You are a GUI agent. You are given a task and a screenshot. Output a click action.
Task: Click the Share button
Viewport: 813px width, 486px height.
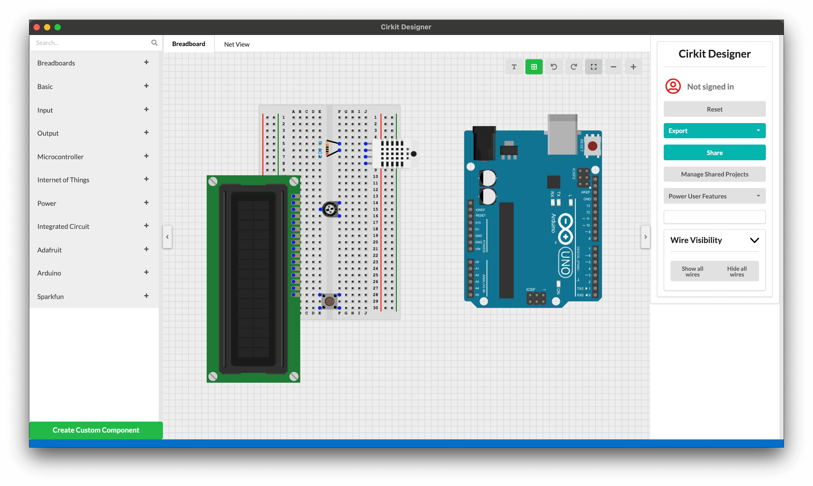tap(715, 153)
